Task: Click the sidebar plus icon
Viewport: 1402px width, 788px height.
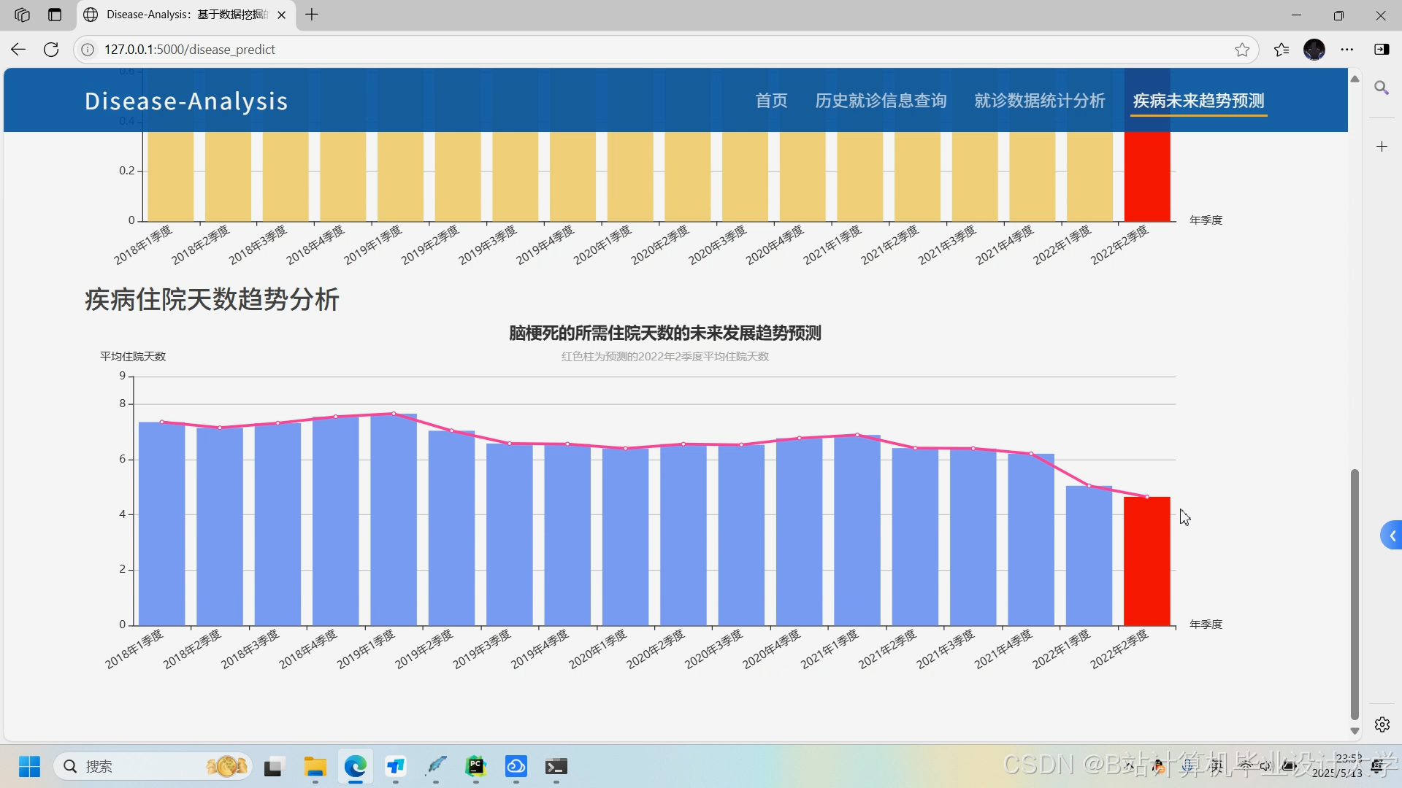Action: [1382, 146]
